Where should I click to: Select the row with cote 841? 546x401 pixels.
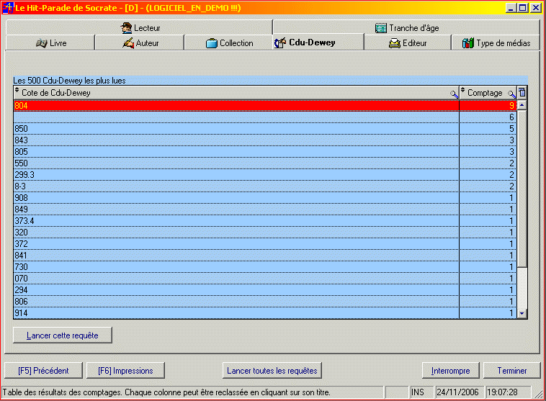point(264,255)
